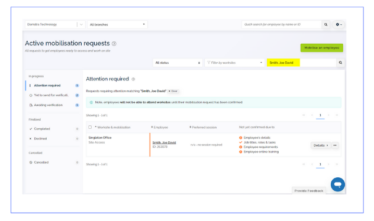Go to first page in top pagination

click(304, 115)
